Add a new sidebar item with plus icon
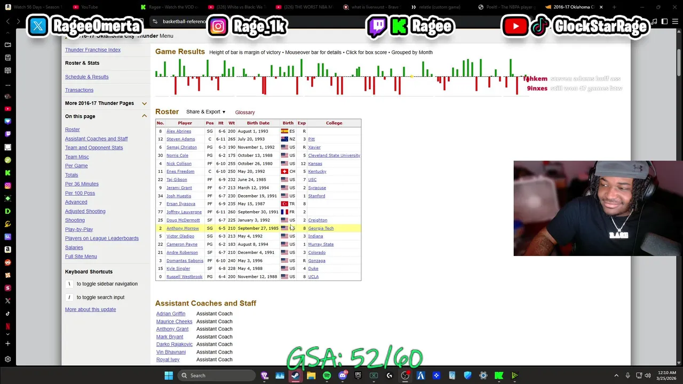Image resolution: width=683 pixels, height=384 pixels. [7, 343]
